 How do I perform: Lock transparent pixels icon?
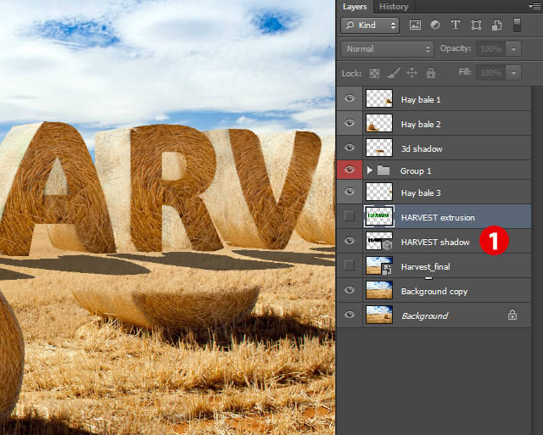(374, 73)
